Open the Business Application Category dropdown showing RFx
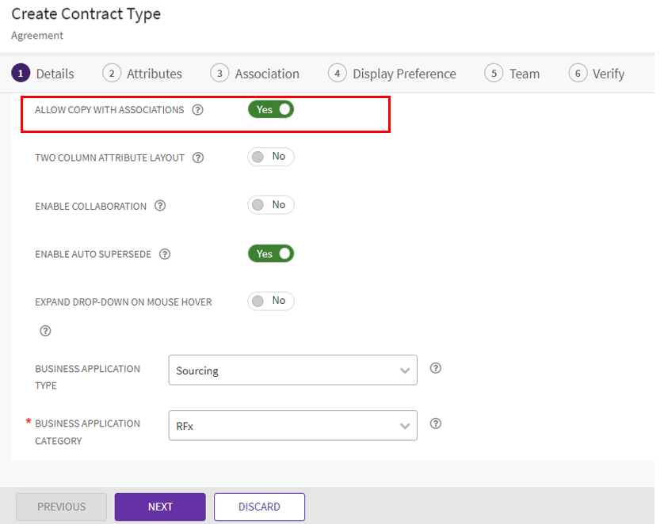This screenshot has height=524, width=660. 292,426
